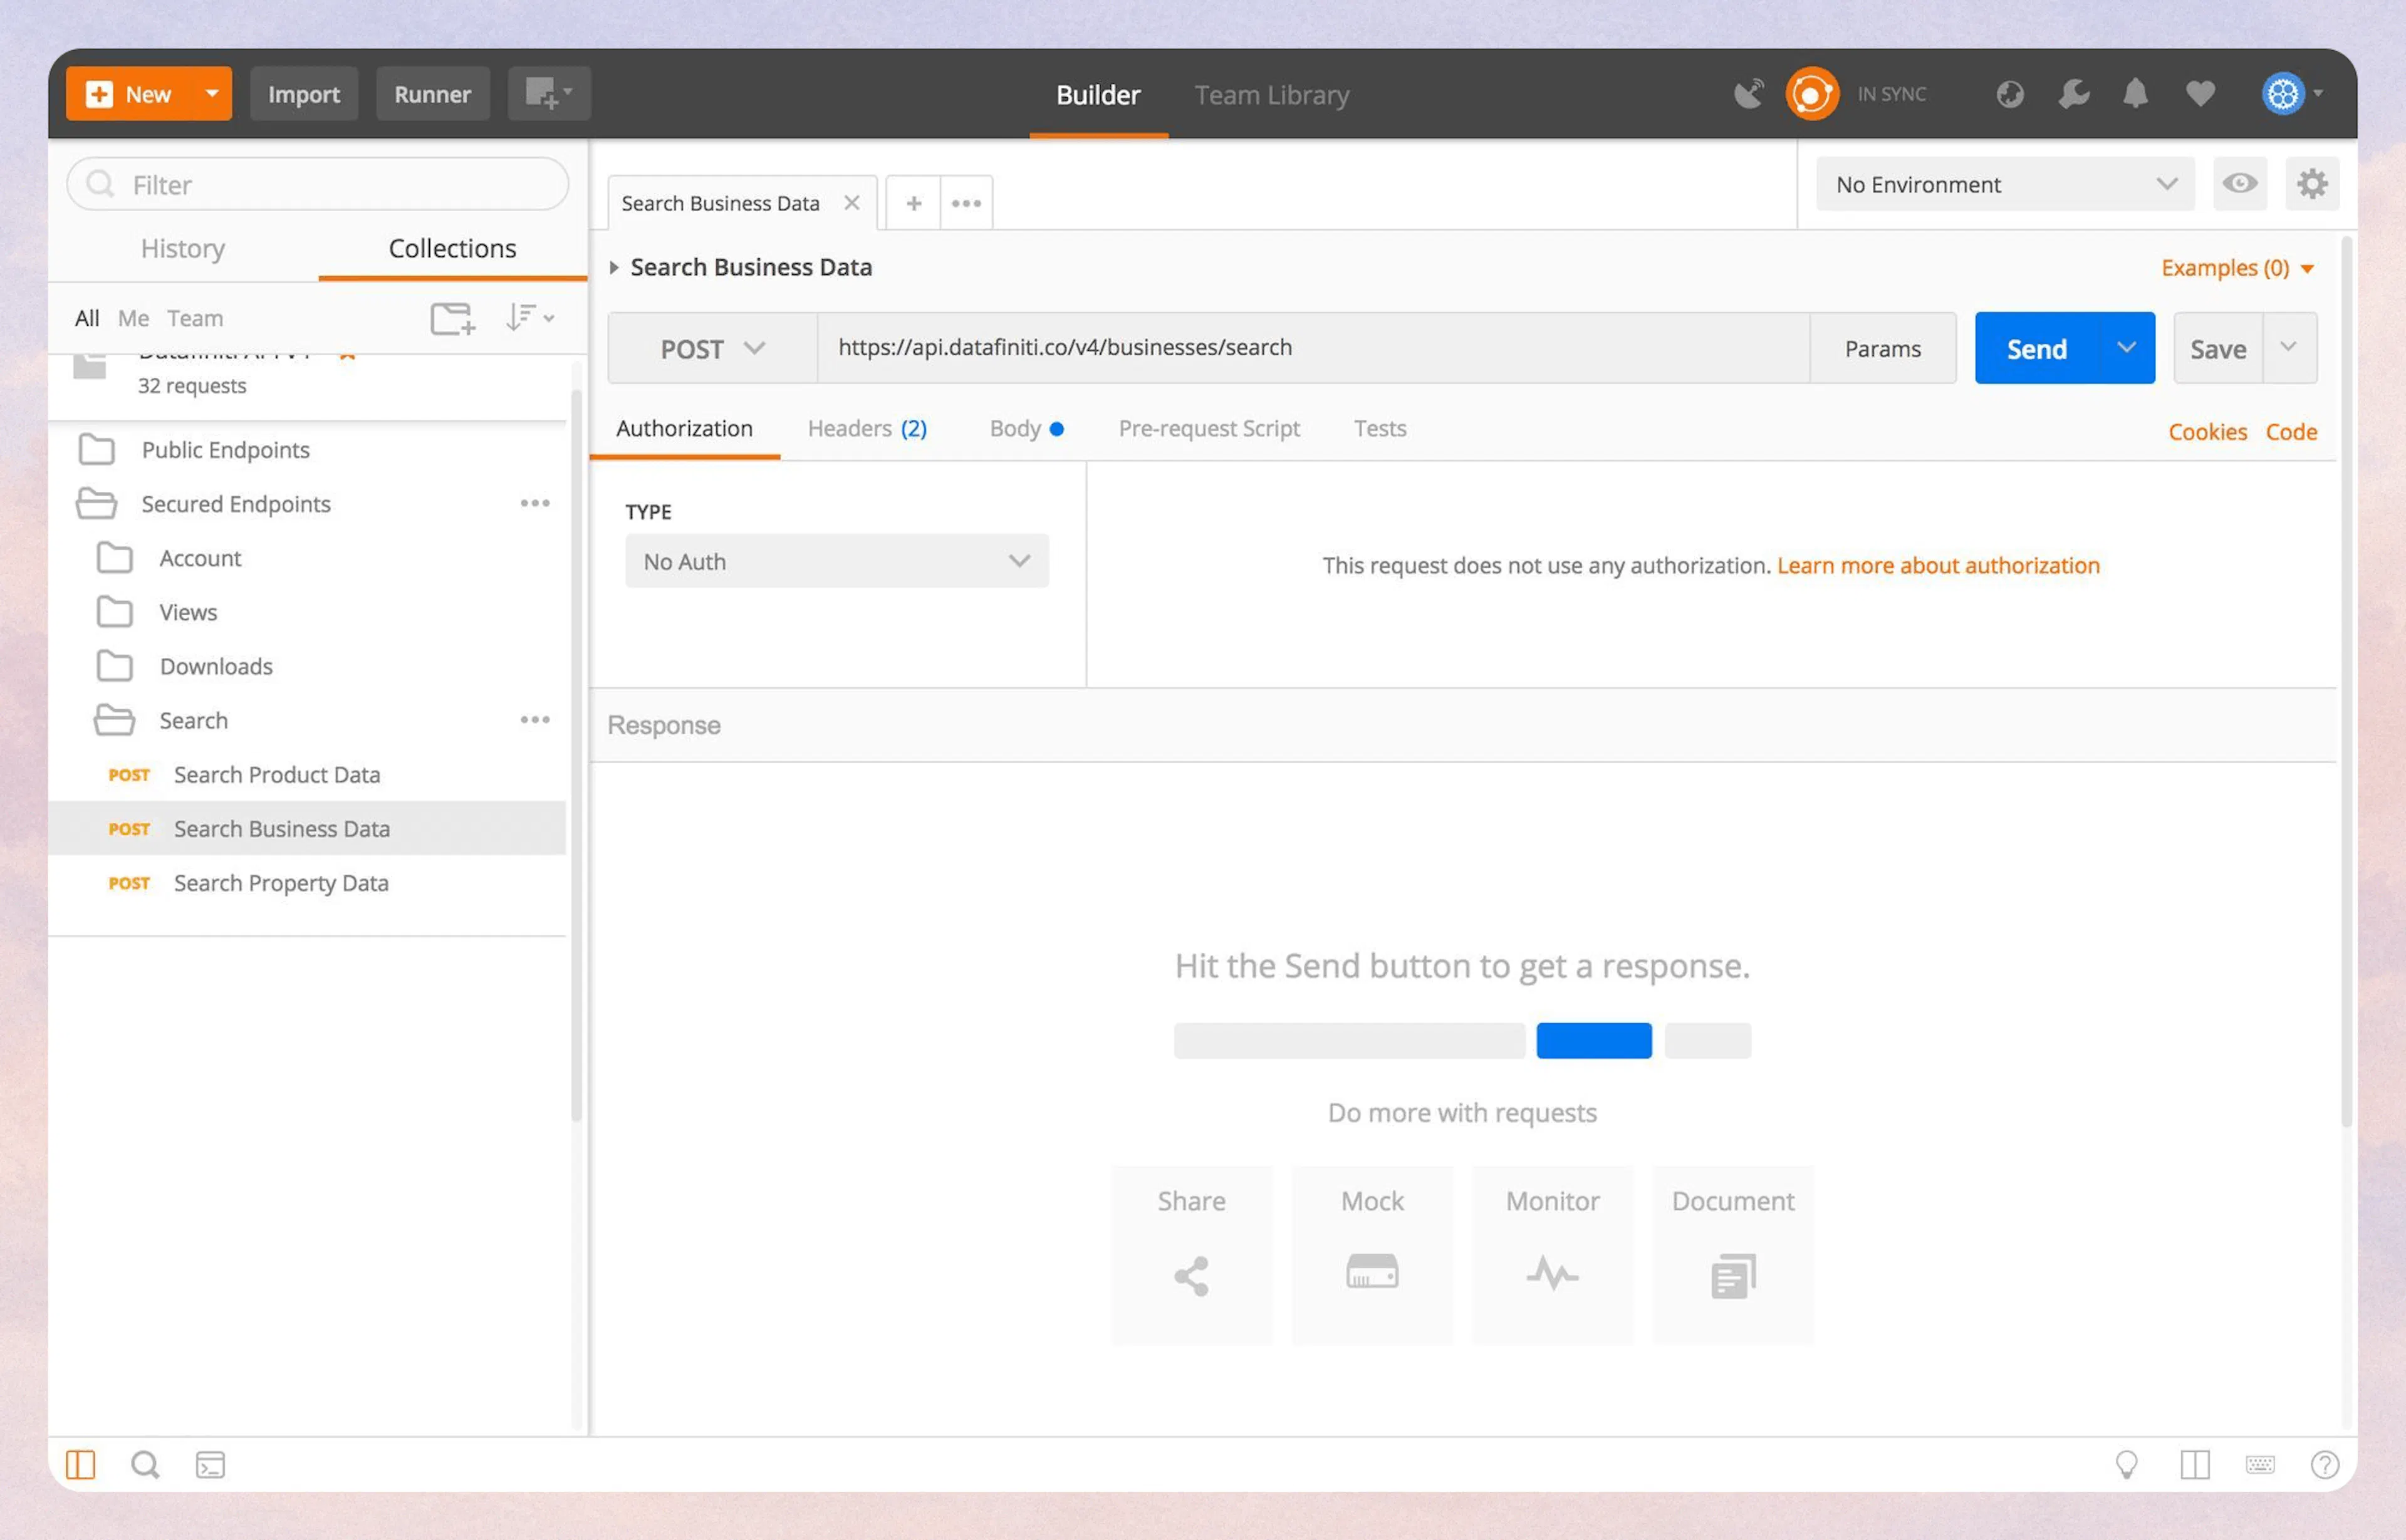
Task: Click the notifications bell icon
Action: [2135, 93]
